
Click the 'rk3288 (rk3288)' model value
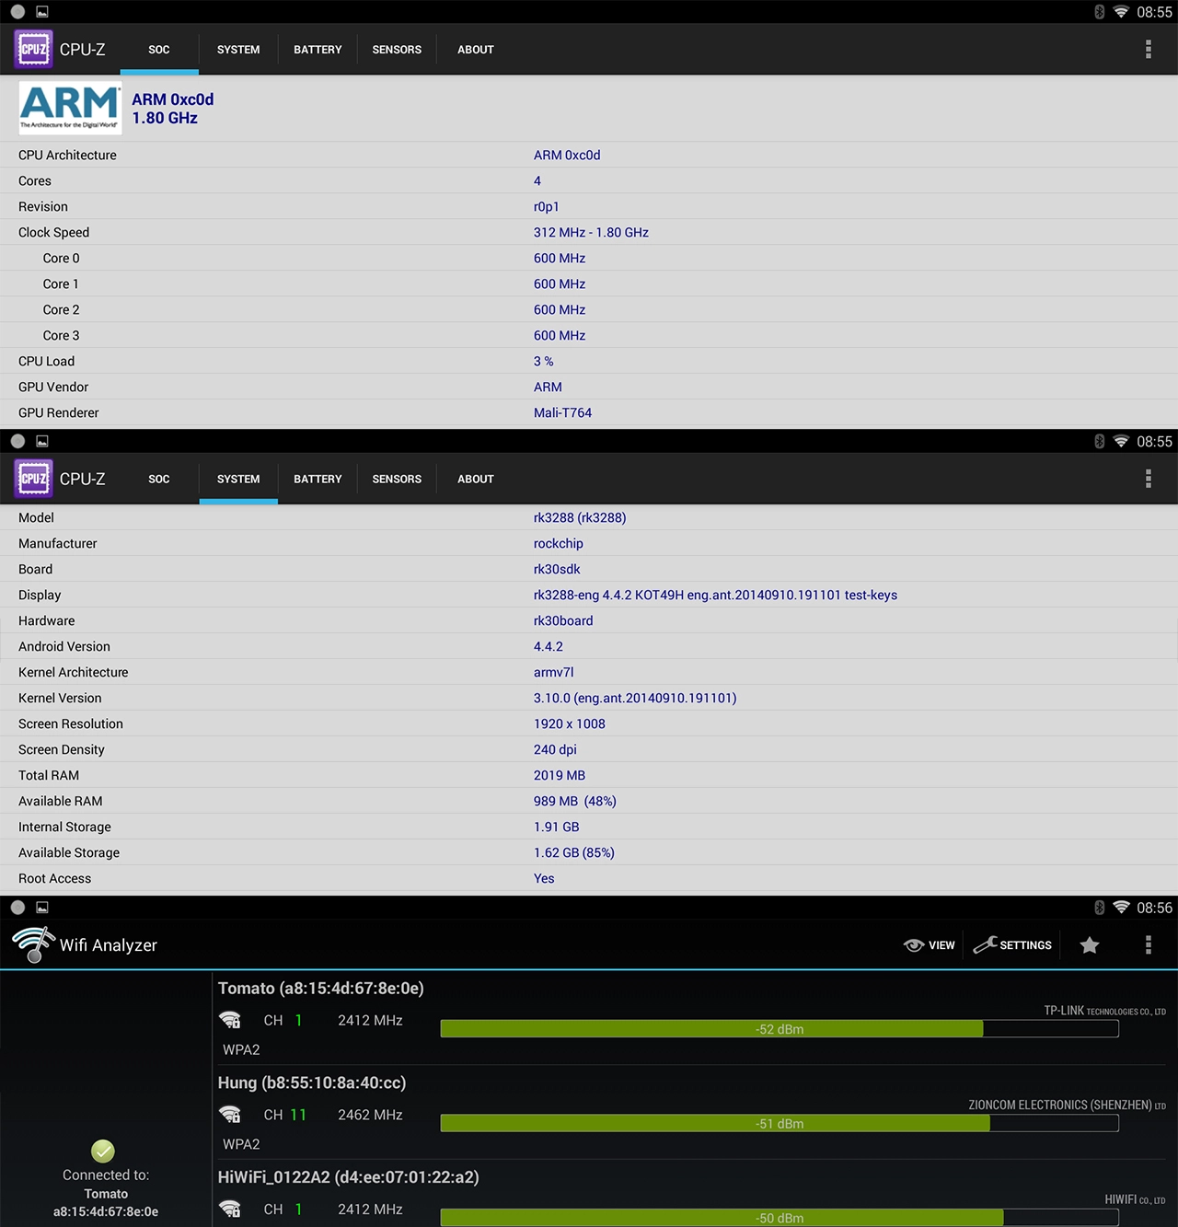pyautogui.click(x=580, y=518)
